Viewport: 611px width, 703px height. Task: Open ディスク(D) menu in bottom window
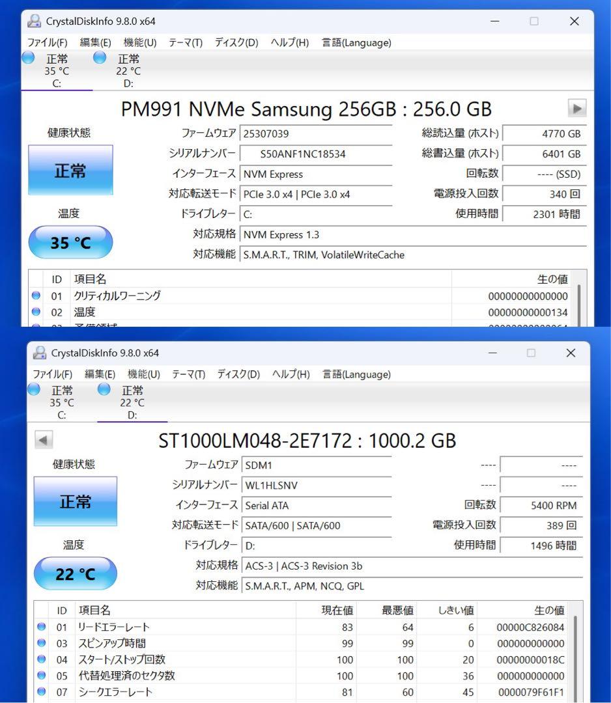pos(238,374)
